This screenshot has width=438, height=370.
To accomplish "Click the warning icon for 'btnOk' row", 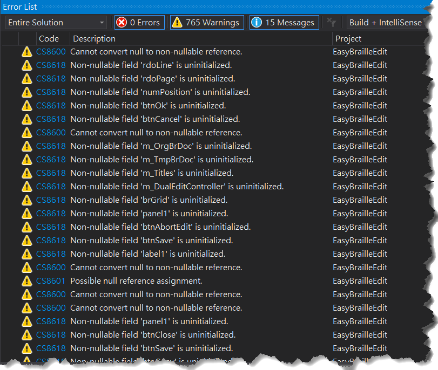I will [27, 106].
